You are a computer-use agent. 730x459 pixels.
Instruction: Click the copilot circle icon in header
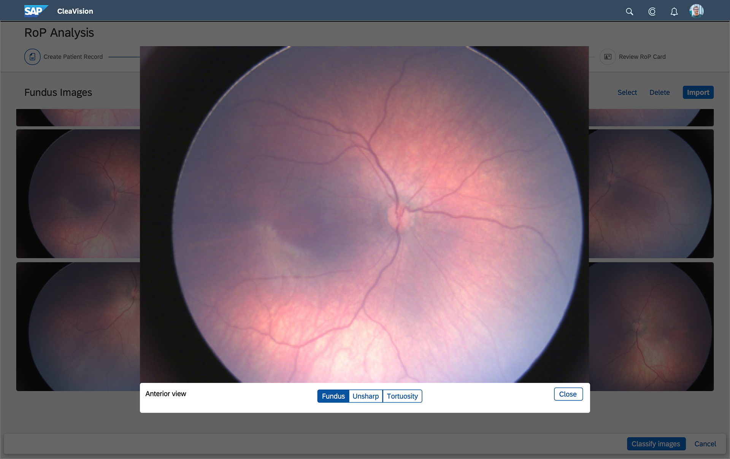[652, 12]
